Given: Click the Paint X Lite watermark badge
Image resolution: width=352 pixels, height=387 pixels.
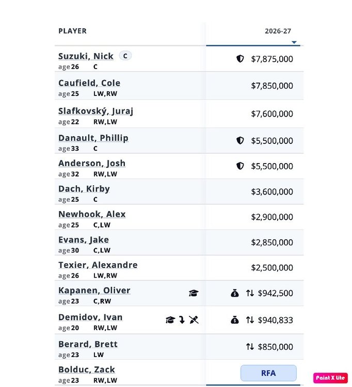Looking at the screenshot, I should [x=330, y=378].
